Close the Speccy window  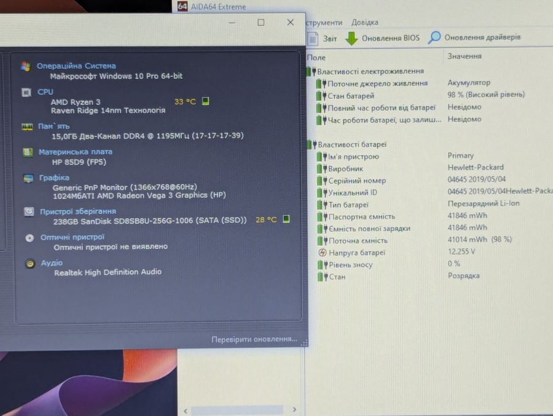click(290, 23)
